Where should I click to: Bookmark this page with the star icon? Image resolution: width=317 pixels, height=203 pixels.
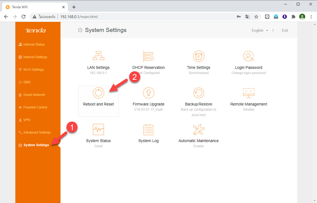pos(256,17)
